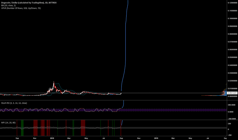This screenshot has width=238, height=140.
Task: Select the BB (20, close, 2) indicator label
Action: [x=8, y=5]
